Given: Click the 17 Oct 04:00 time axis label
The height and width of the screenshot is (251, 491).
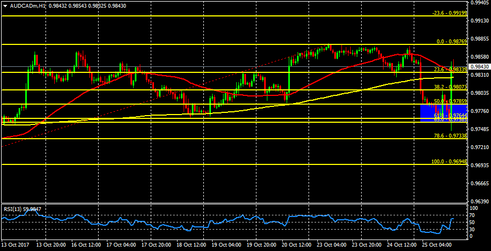Looking at the screenshot, I should pos(120,244).
